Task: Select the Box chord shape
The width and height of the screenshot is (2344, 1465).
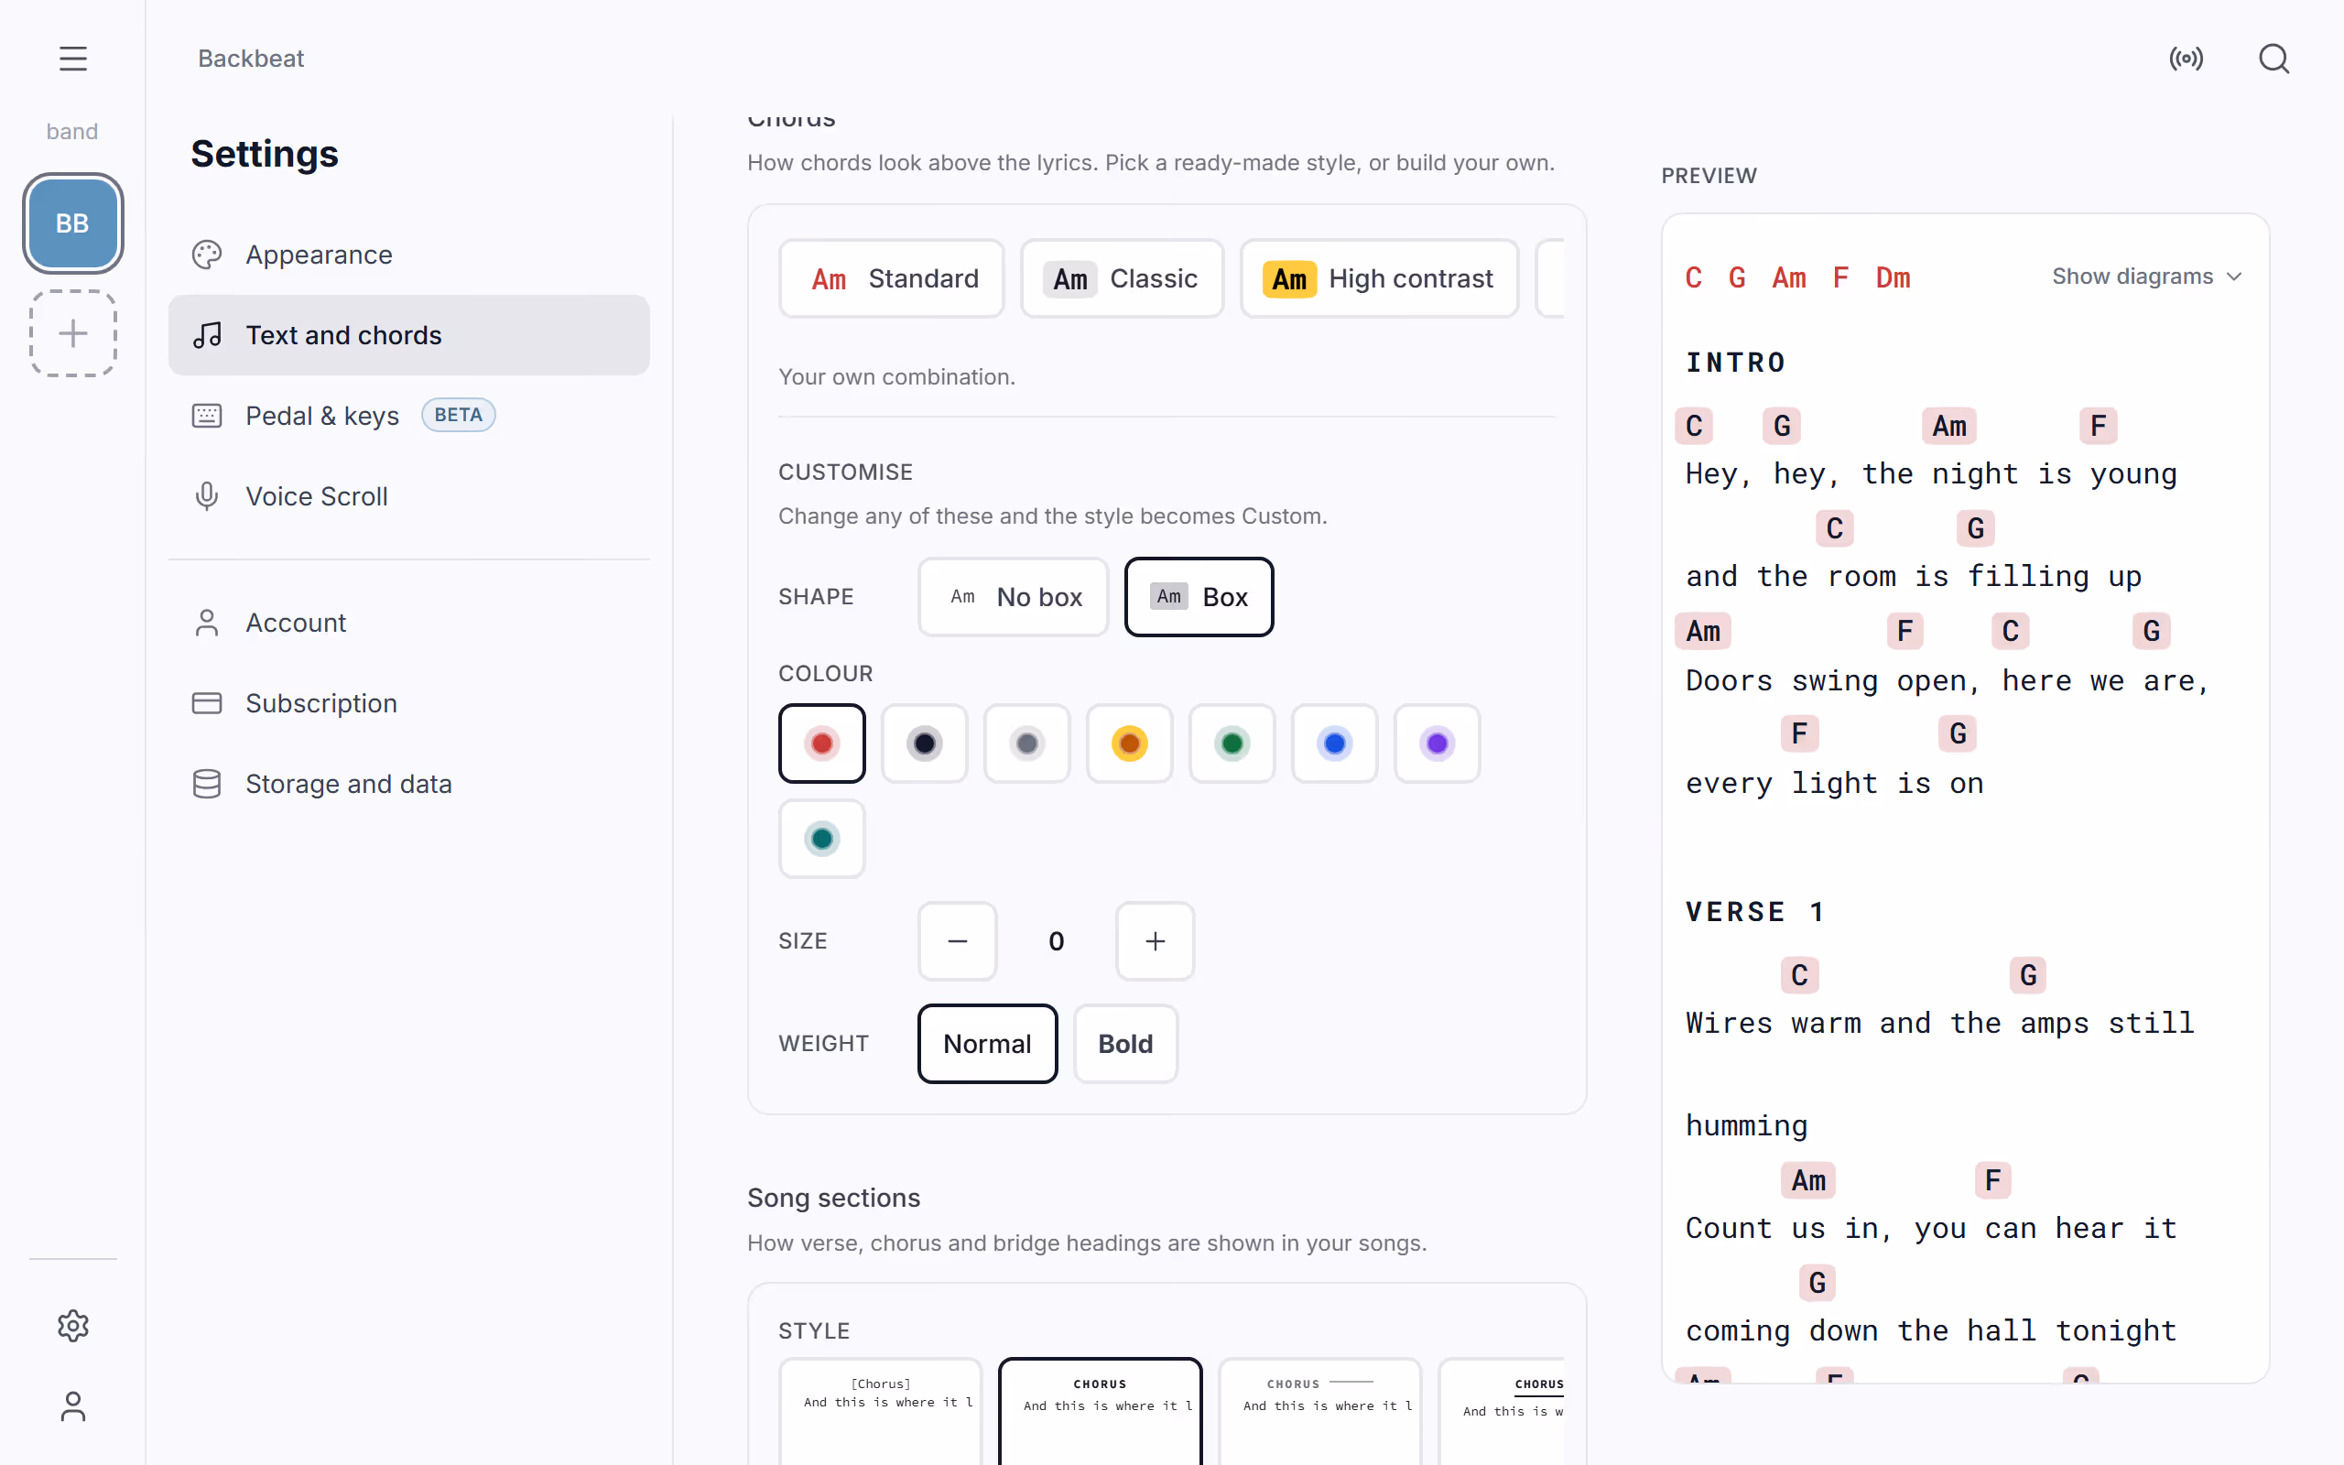Action: point(1199,597)
